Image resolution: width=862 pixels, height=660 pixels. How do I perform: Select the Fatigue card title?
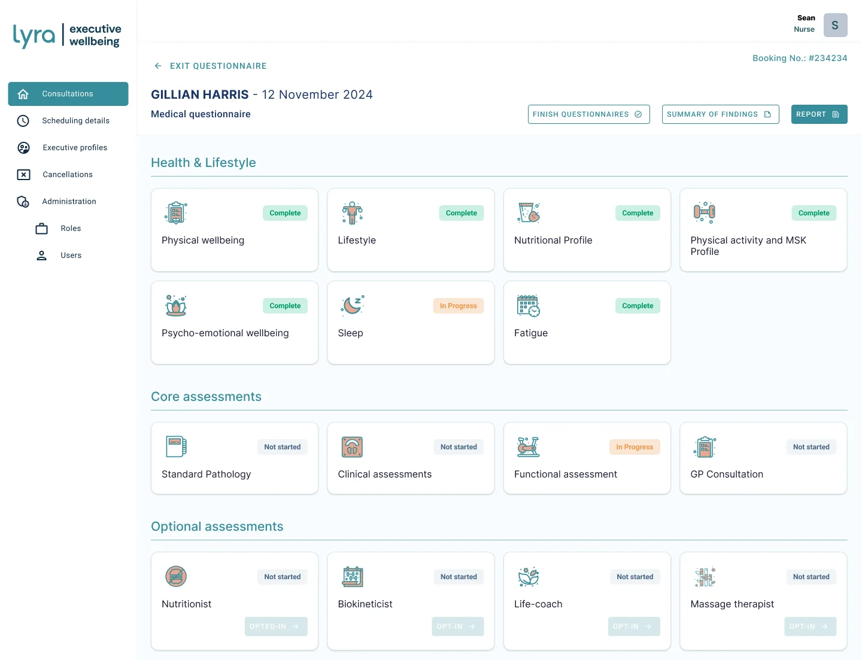click(x=531, y=333)
